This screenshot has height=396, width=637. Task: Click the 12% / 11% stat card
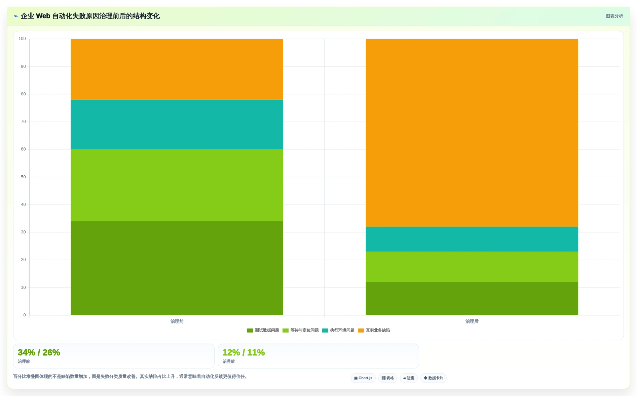click(x=318, y=356)
